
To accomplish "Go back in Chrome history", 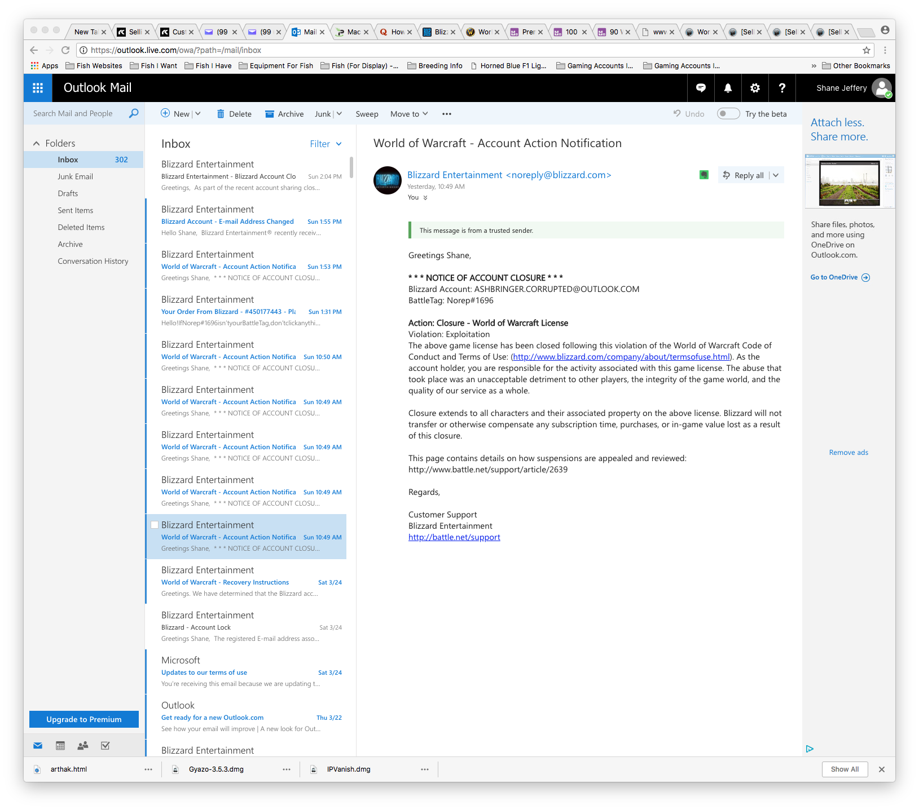I will click(x=34, y=50).
